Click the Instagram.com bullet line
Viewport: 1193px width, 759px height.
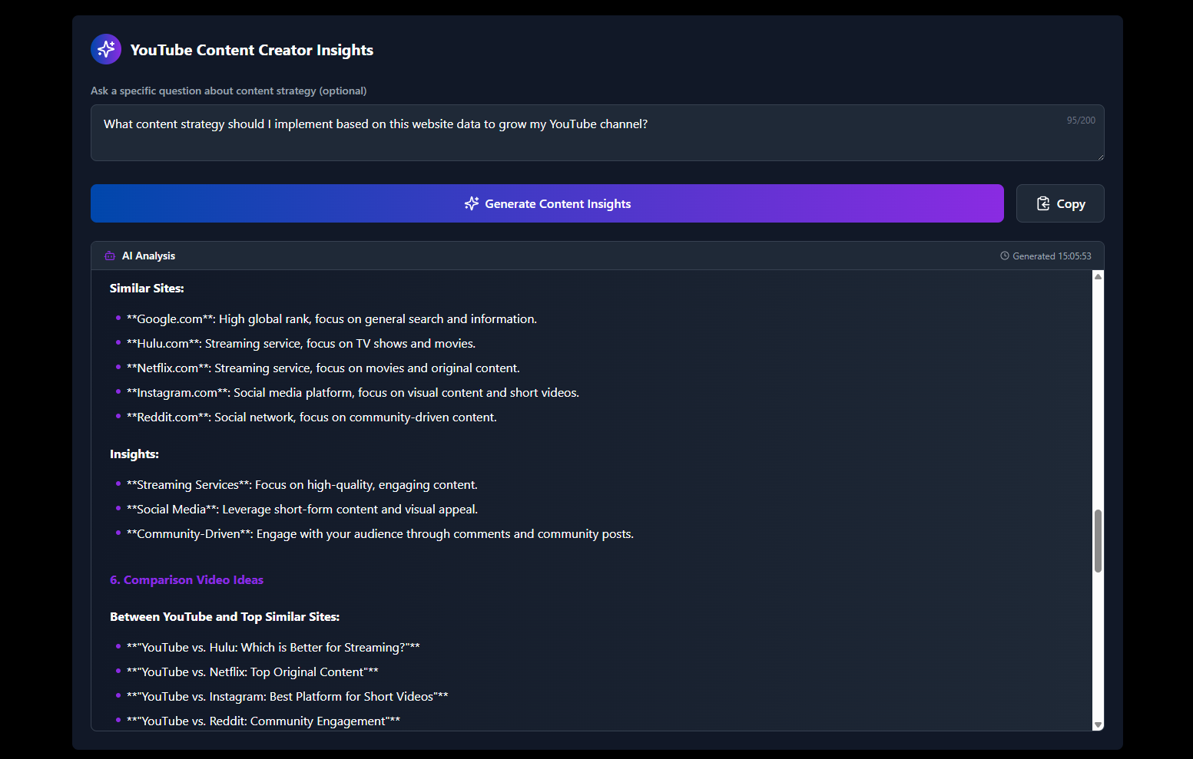[x=353, y=393]
